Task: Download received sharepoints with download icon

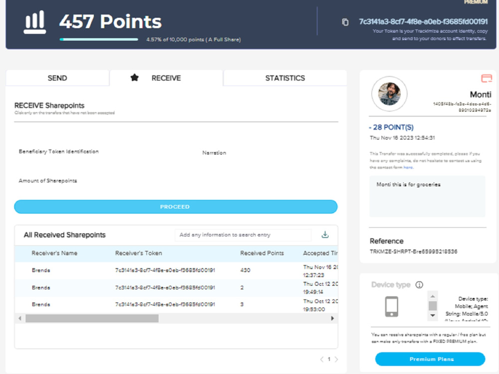Action: [x=325, y=235]
